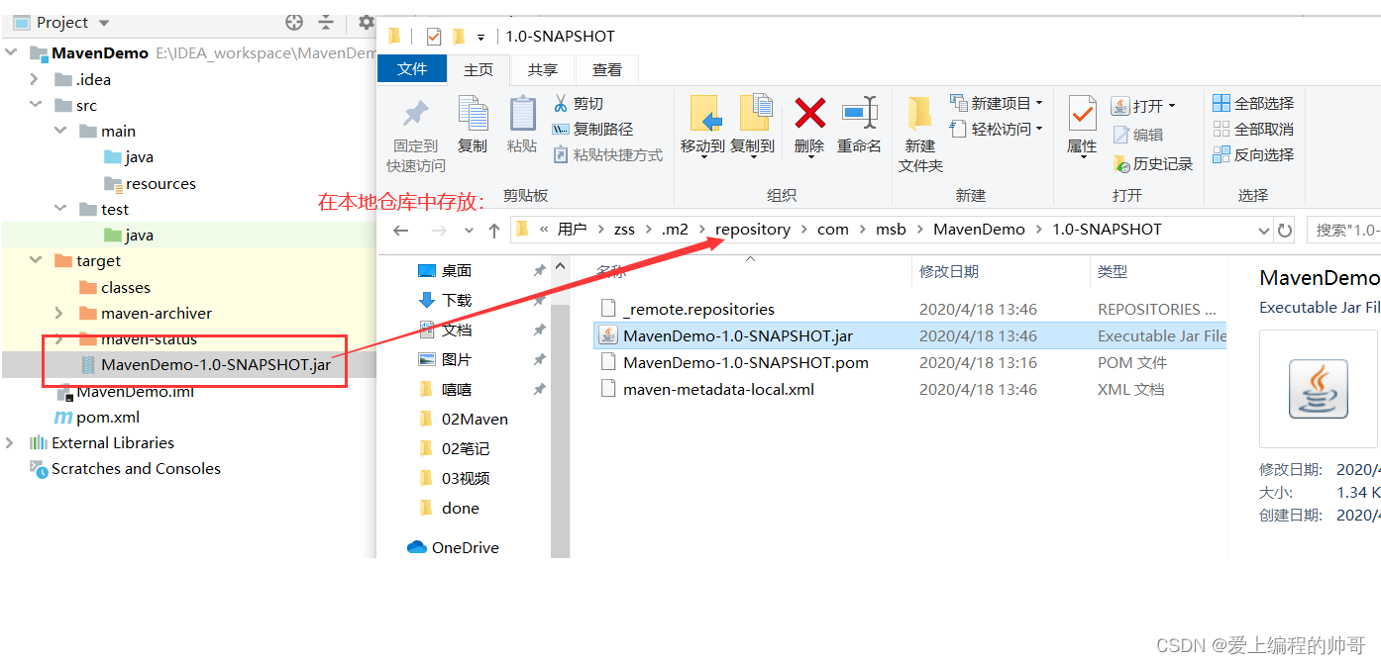Collapse the src folder node
Image resolution: width=1381 pixels, height=664 pixels.
coord(35,105)
